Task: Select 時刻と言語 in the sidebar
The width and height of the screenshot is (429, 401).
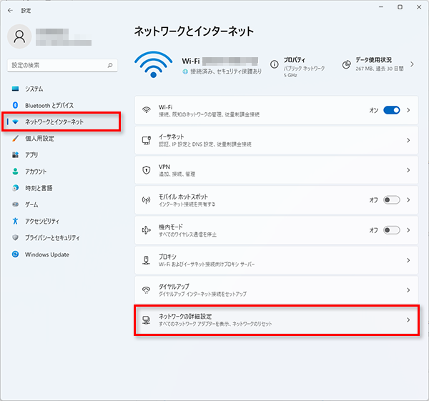Action: tap(61, 188)
